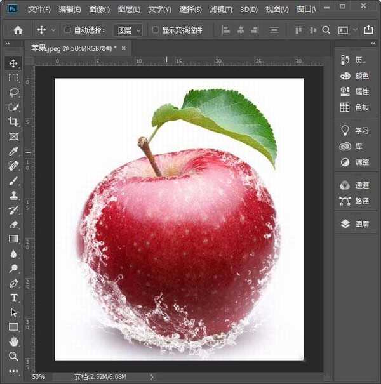Expand the Move tool preset dropdown

[x=53, y=30]
